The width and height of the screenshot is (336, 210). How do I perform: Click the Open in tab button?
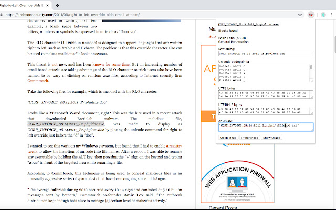[228, 138]
